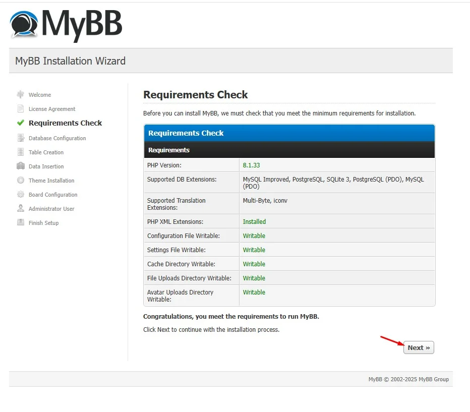
Task: Click Writable status for Configuration File
Action: point(254,236)
